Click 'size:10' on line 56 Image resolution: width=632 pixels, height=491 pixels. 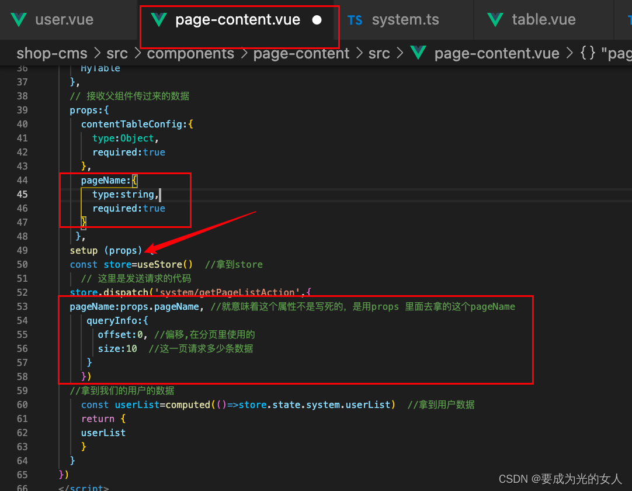point(117,348)
